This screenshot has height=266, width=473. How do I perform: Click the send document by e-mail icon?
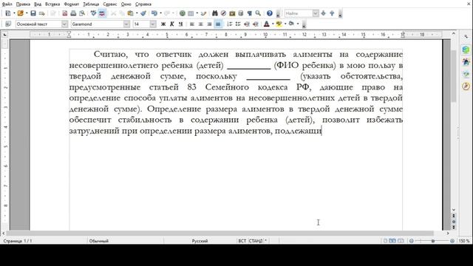pos(42,13)
